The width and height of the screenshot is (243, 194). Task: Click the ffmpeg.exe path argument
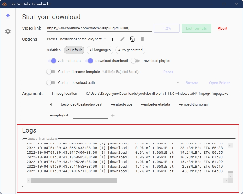[157, 94]
